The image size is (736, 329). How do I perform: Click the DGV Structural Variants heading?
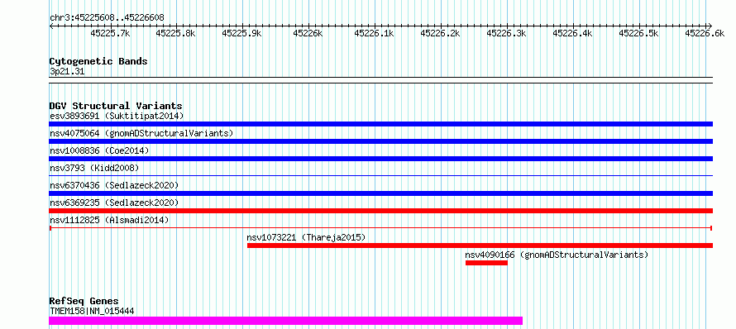[116, 106]
